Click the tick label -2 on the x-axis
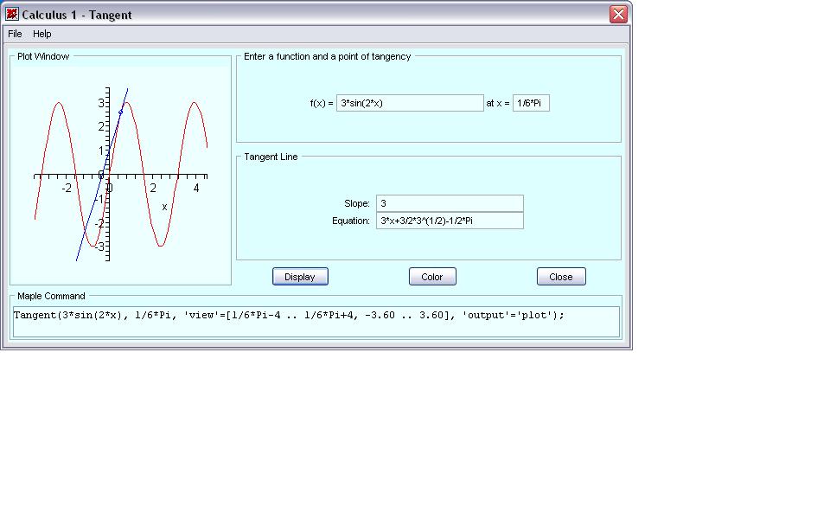Viewport: 830px width, 519px height. 67,189
